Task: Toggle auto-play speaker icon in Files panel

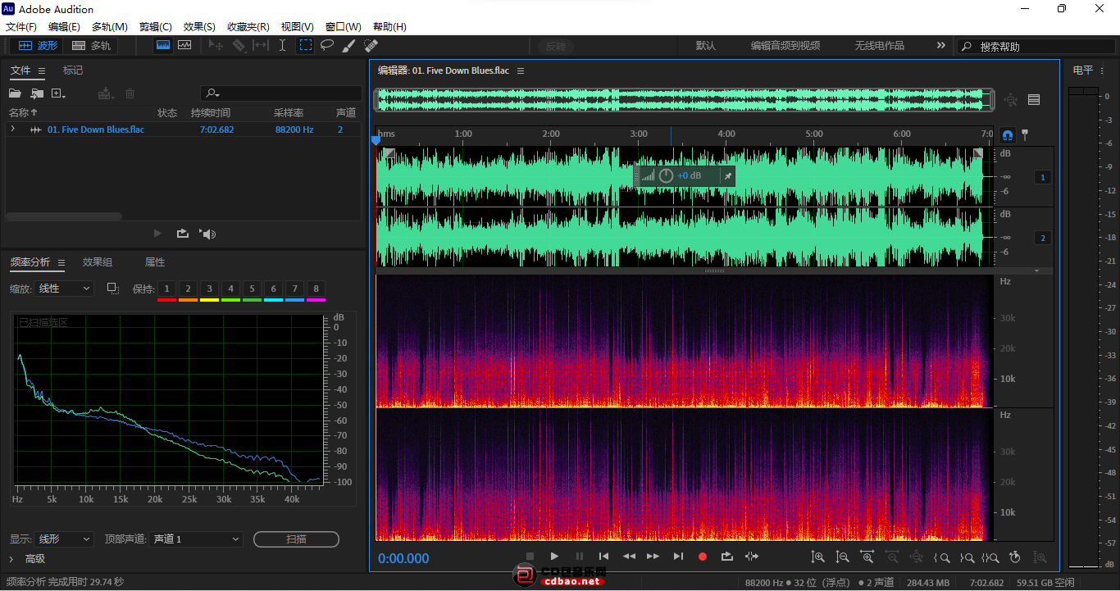Action: pos(207,234)
